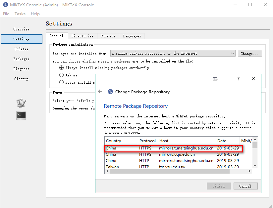Click the MiKTeX Console title bar icon
The height and width of the screenshot is (208, 273).
(6, 5)
